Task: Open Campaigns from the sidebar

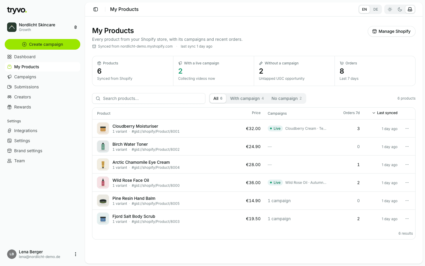Action: (42, 77)
